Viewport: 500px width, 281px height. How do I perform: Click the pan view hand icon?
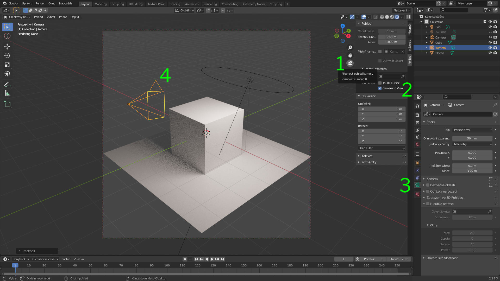click(x=350, y=55)
